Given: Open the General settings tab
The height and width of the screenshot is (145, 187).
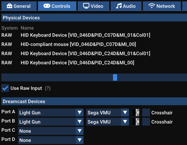Looking at the screenshot, I should click(x=19, y=6).
